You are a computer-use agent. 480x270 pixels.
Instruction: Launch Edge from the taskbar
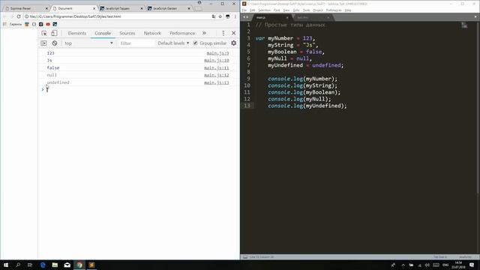coord(43,265)
